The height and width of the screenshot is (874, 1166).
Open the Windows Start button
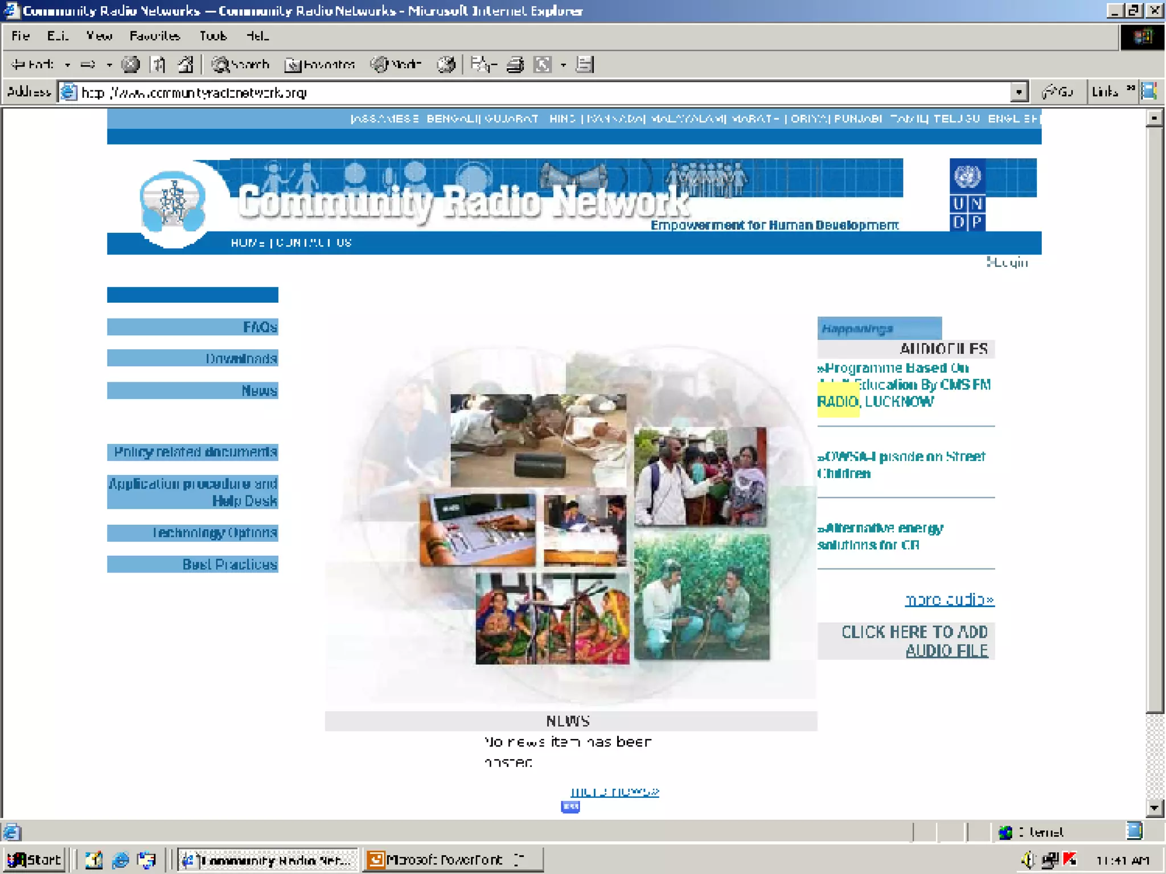[x=34, y=859]
